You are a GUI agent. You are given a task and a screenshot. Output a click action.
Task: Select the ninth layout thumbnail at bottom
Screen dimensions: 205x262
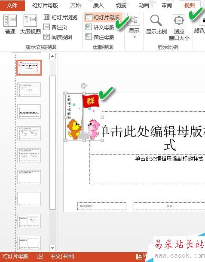pyautogui.click(x=29, y=243)
